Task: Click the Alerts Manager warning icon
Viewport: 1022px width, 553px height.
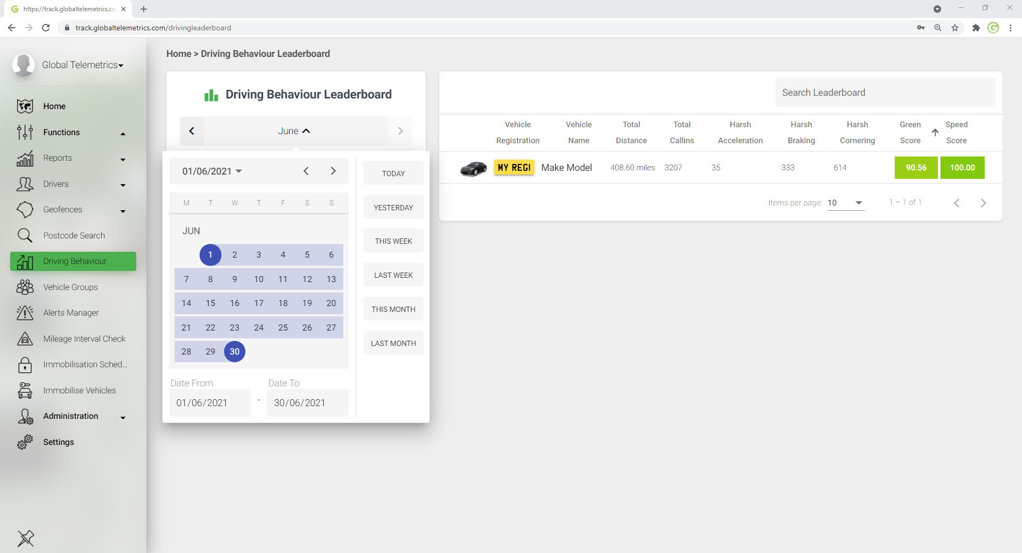Action: point(25,313)
